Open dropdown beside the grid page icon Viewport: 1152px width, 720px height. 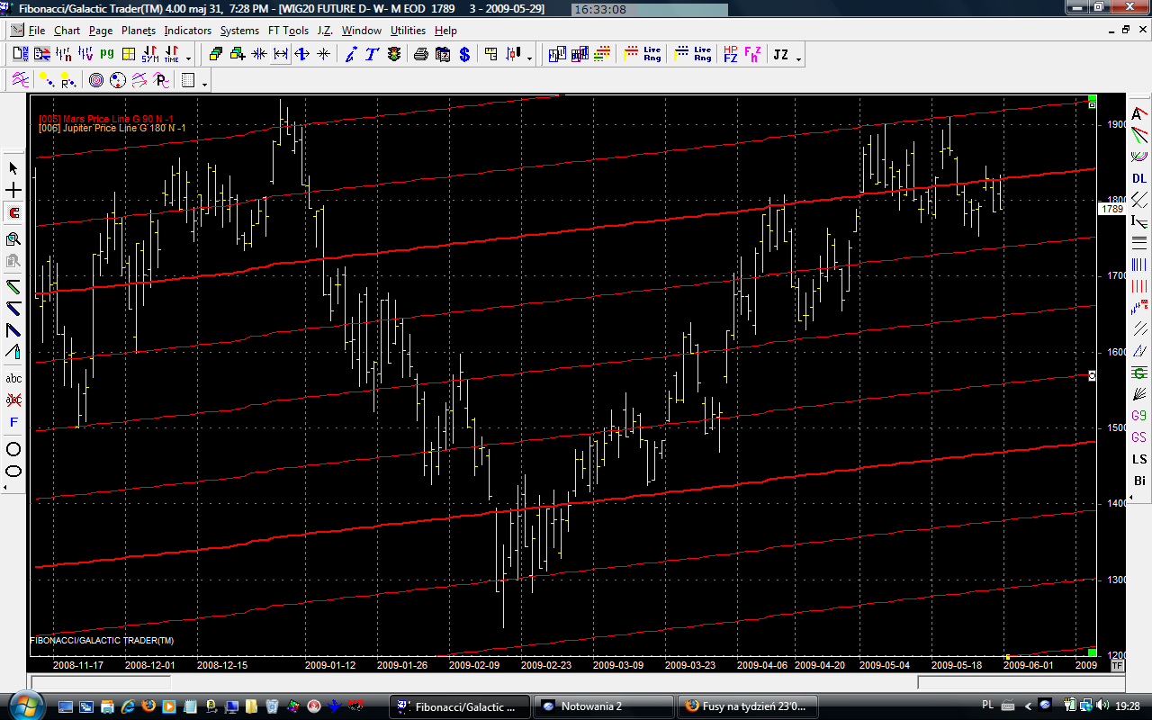(205, 84)
